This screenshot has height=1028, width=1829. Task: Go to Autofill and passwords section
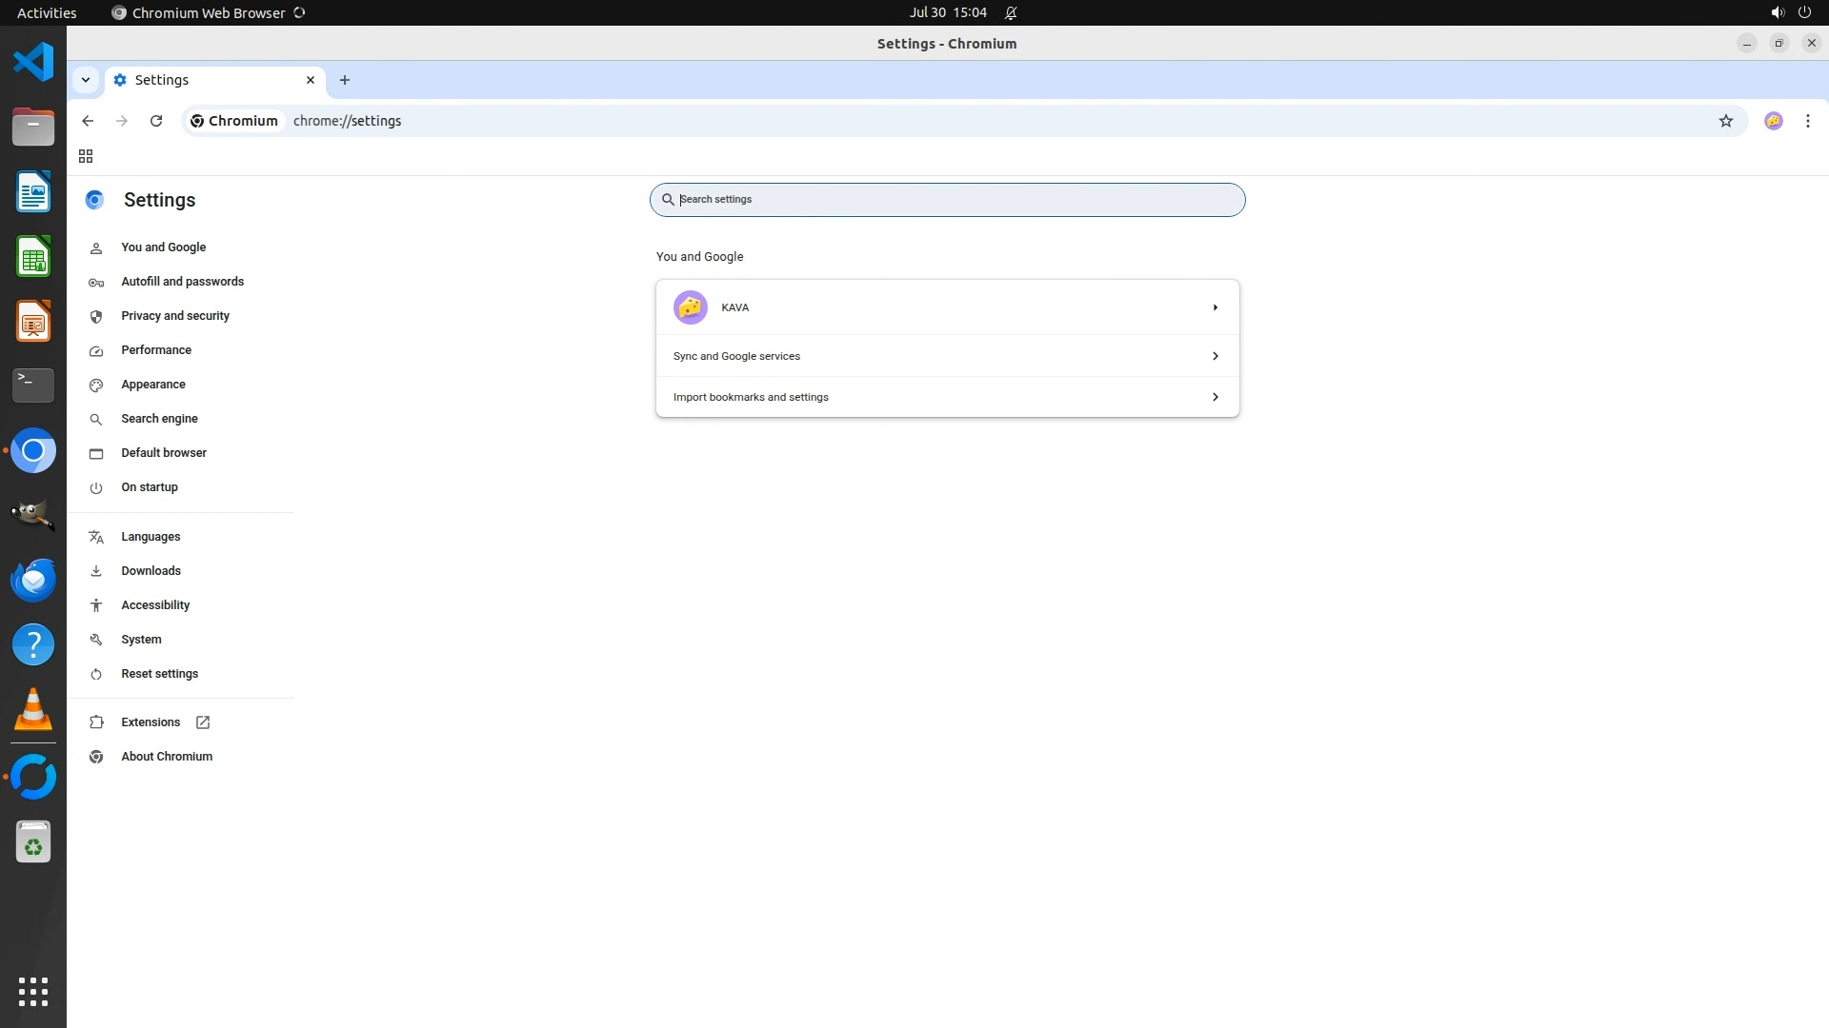(182, 282)
